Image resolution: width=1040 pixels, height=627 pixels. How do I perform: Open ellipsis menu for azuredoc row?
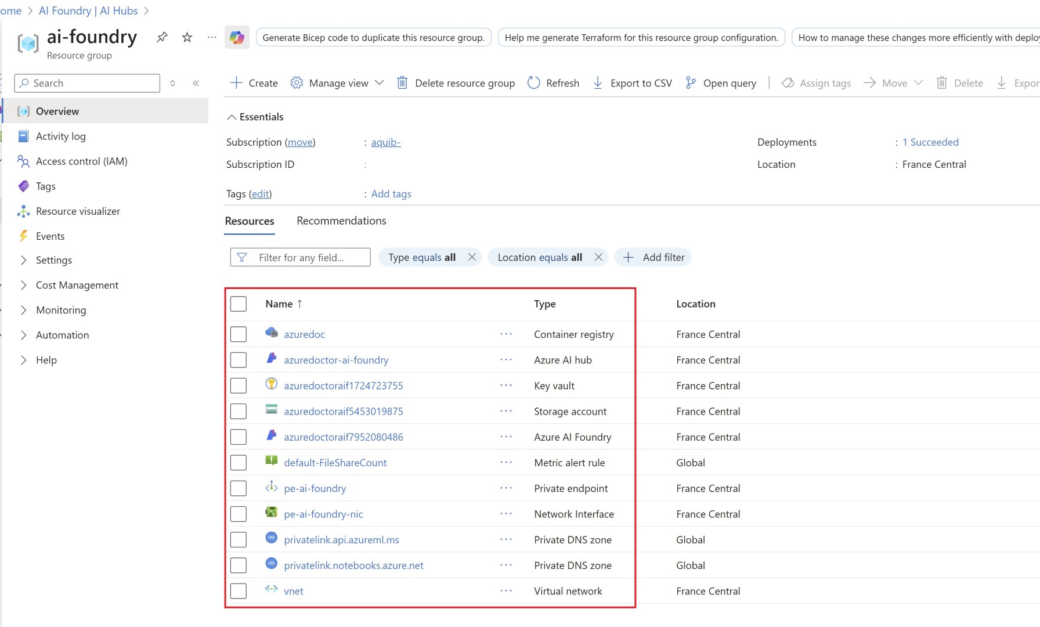pyautogui.click(x=506, y=334)
